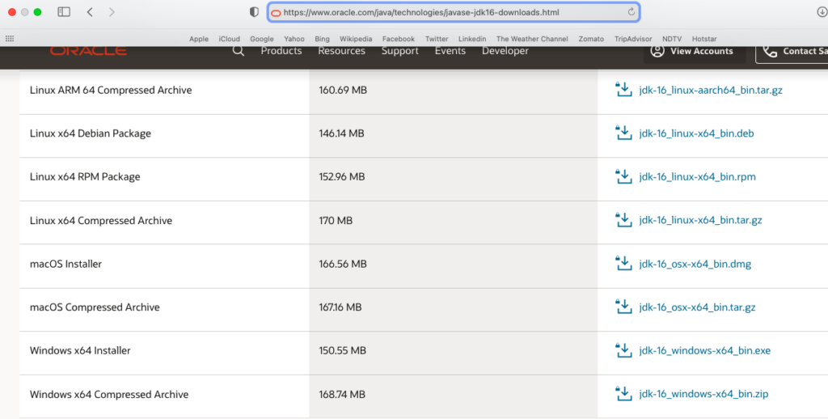Download jdk-16_windows-x64_bin.exe link
Viewport: 828px width, 419px height.
(x=704, y=350)
